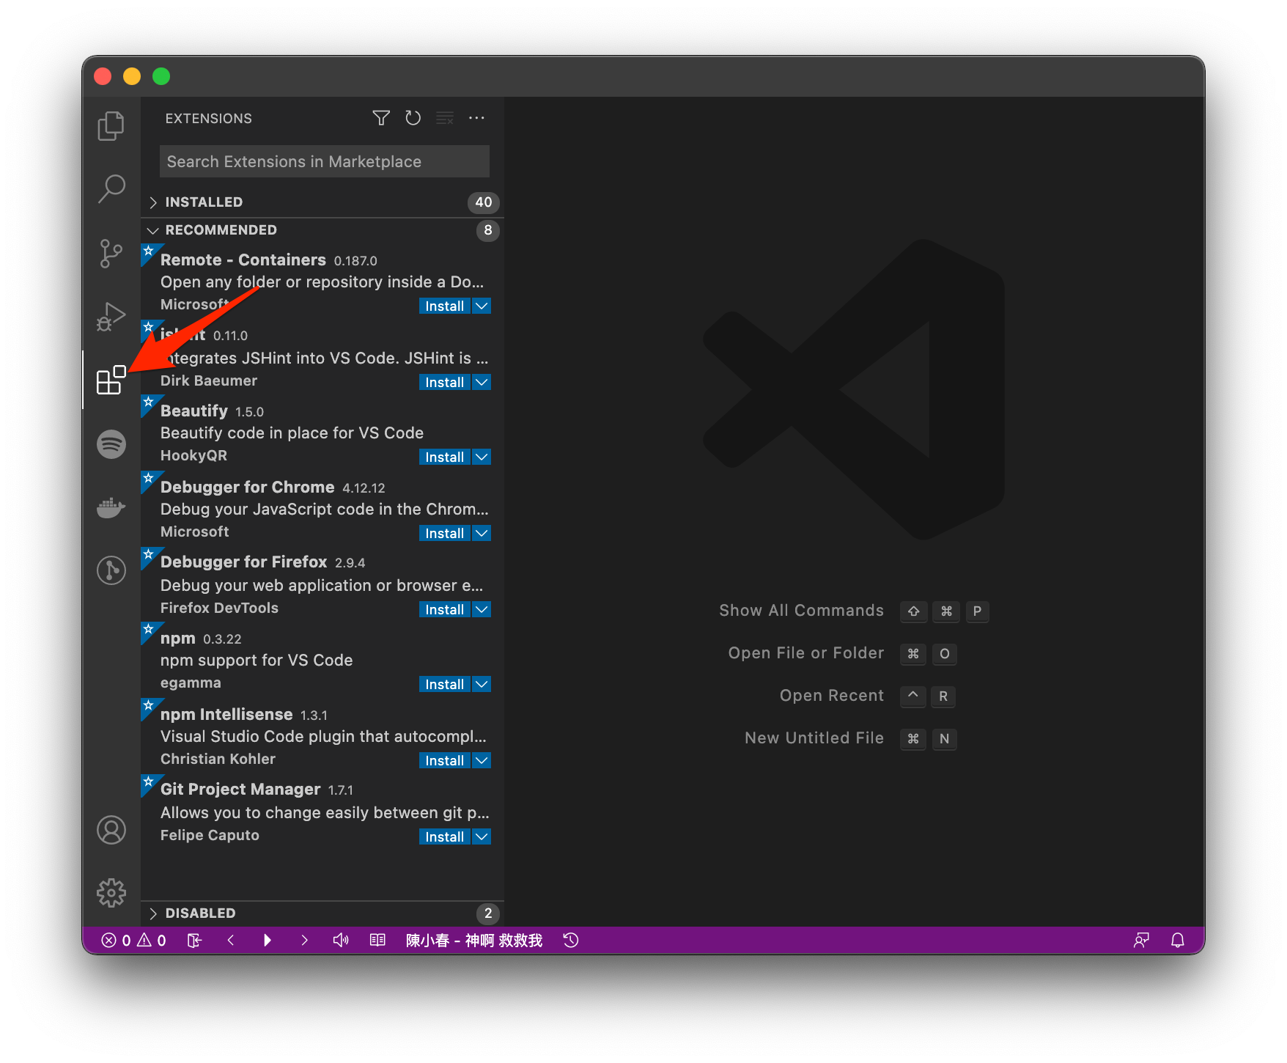Open install dropdown for npm Intellisense
1287x1063 pixels.
482,760
